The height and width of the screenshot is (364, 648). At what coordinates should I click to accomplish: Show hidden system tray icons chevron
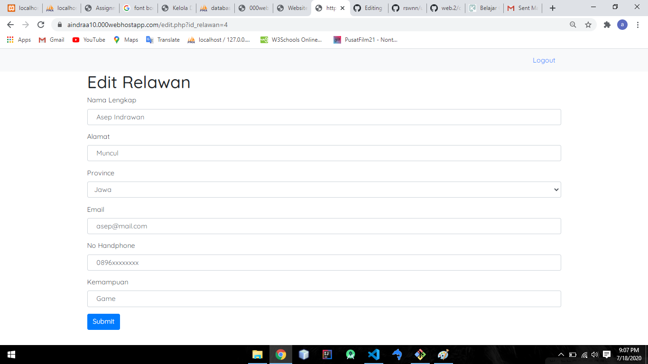(x=561, y=355)
